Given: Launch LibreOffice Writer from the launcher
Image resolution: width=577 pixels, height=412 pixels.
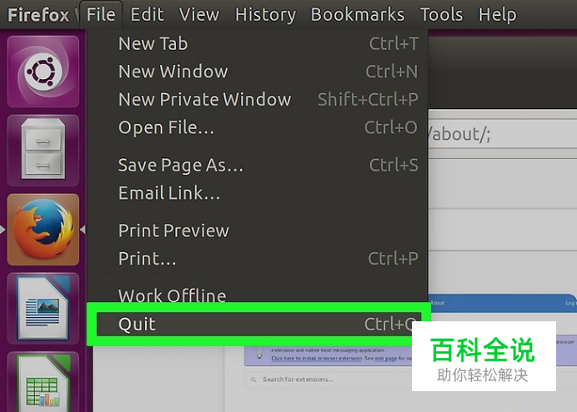Looking at the screenshot, I should coord(43,309).
